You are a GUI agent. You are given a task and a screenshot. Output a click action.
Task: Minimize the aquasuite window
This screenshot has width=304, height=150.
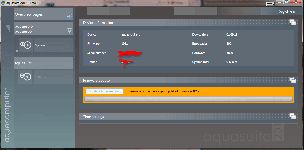(x=279, y=2)
